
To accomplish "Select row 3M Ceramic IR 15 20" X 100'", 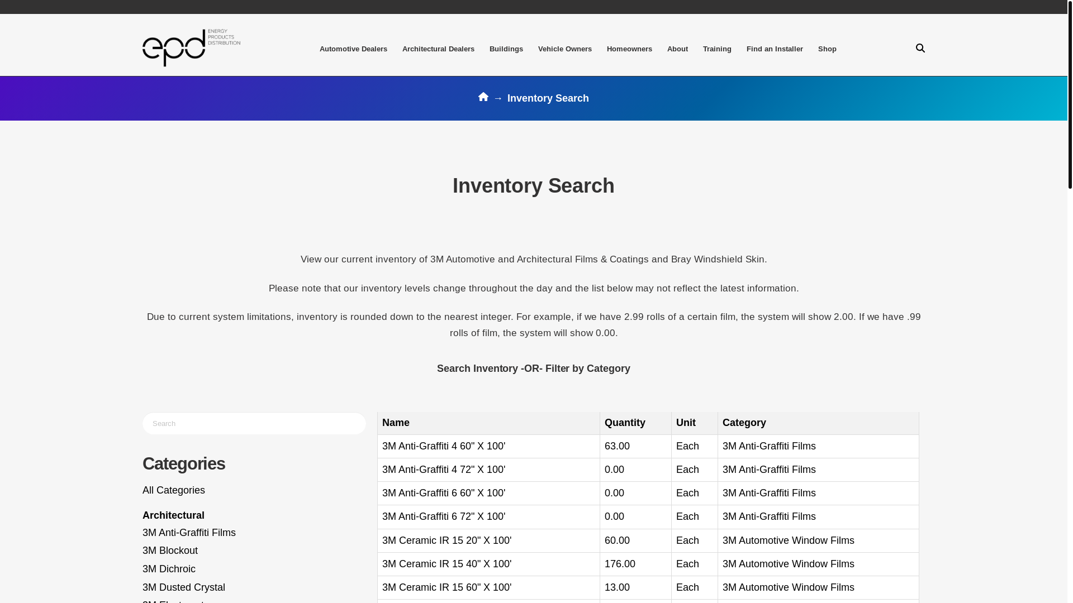I will [x=648, y=540].
